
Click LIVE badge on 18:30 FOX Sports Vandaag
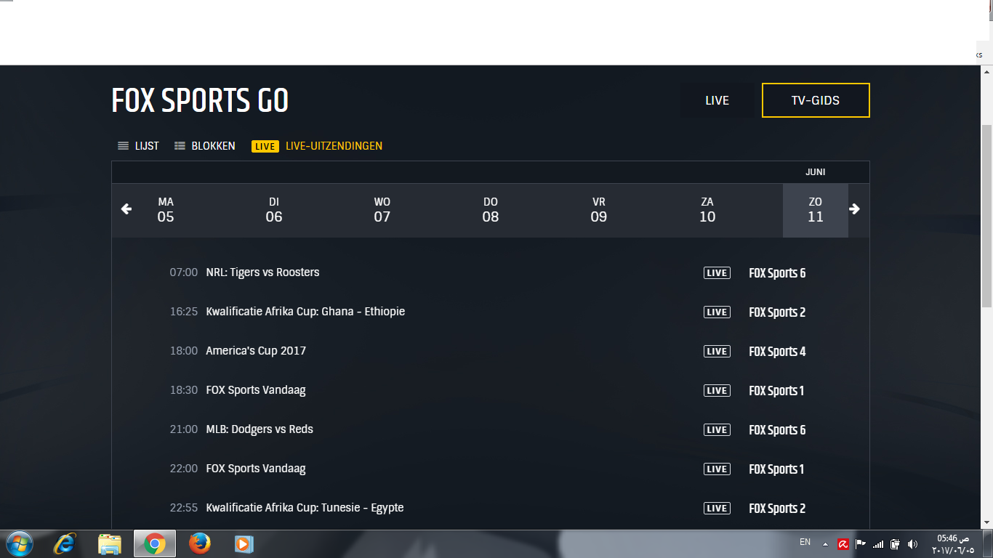click(x=717, y=391)
